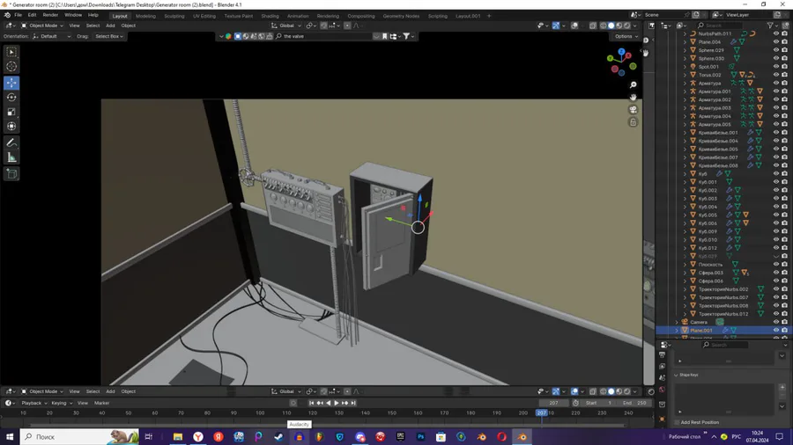Viewport: 793px width, 445px height.
Task: Click the mesh icon beside Torus.002
Action: pos(693,75)
